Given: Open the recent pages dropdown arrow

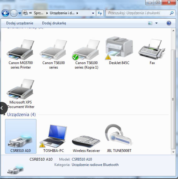Looking at the screenshot, I should (x=20, y=13).
